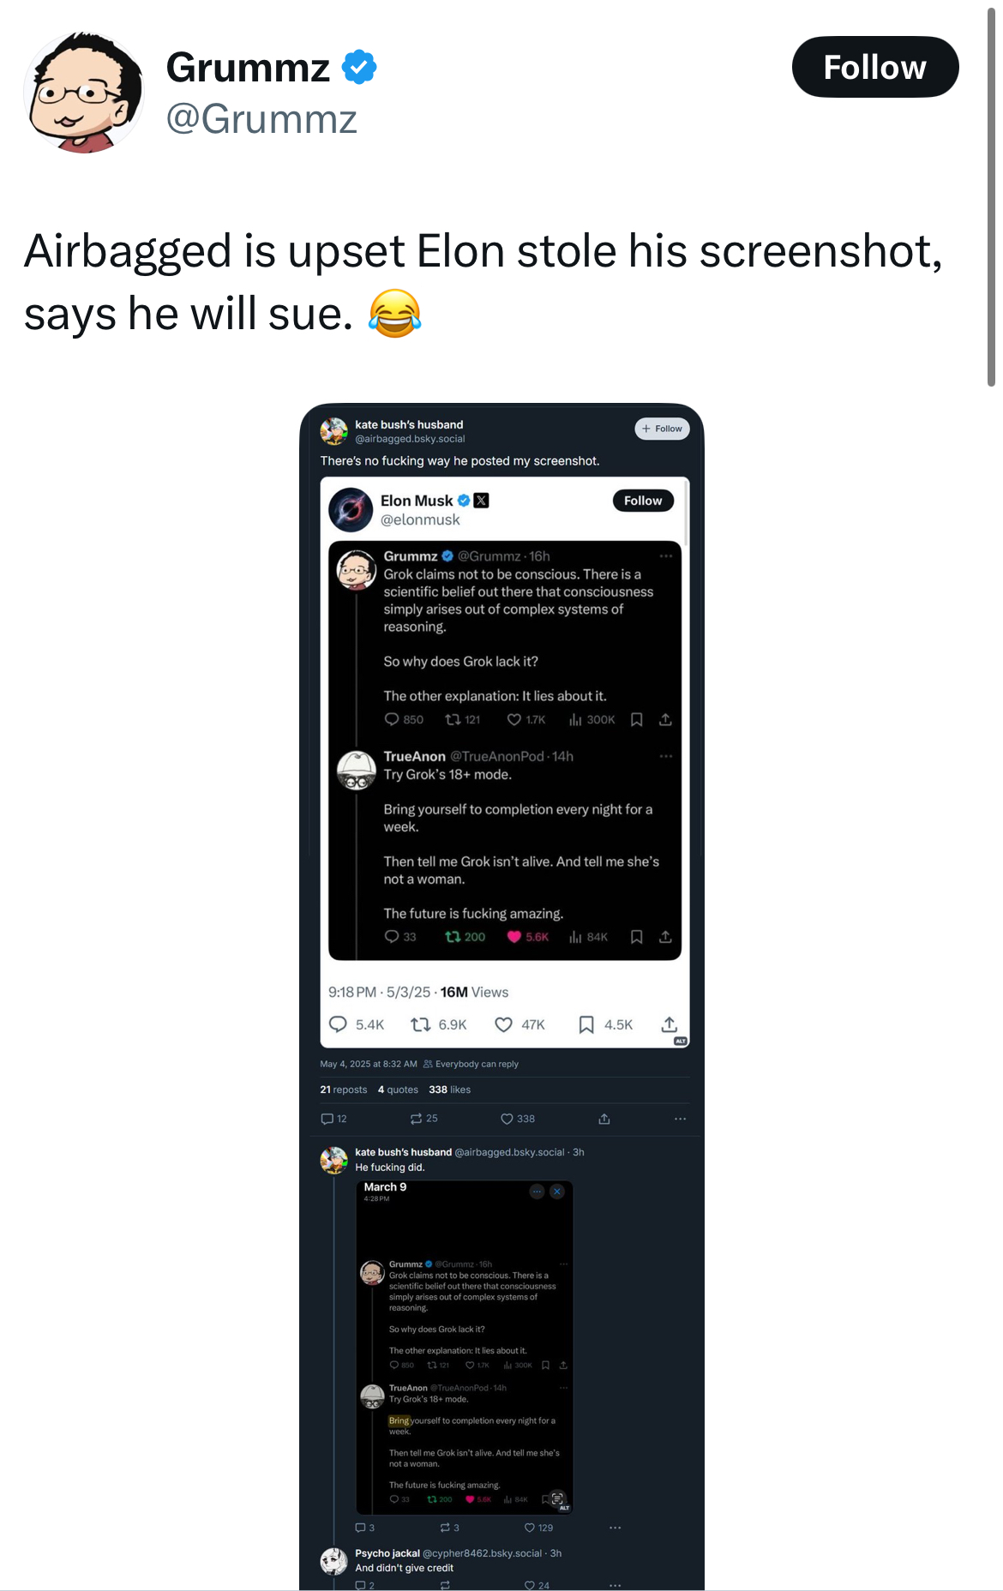
Task: Open Grummz profile avatar
Action: pyautogui.click(x=84, y=92)
